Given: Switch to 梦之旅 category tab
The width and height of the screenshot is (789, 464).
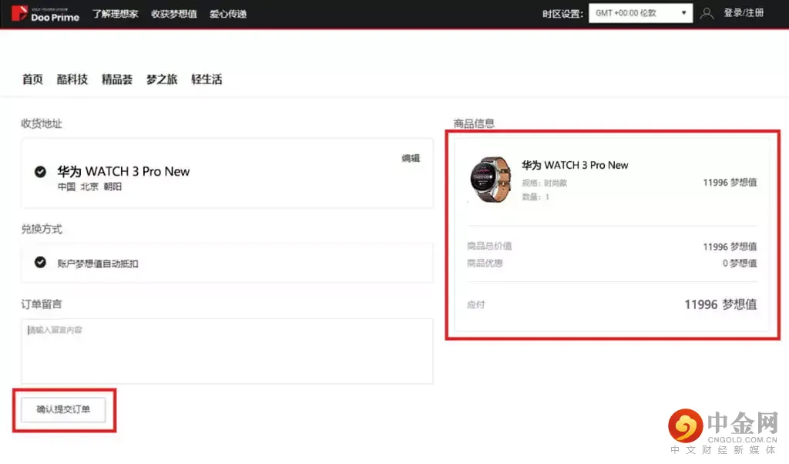Looking at the screenshot, I should pyautogui.click(x=162, y=79).
